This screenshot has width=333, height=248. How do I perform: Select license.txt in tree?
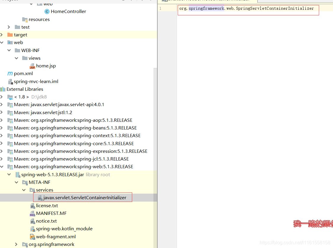click(47, 205)
